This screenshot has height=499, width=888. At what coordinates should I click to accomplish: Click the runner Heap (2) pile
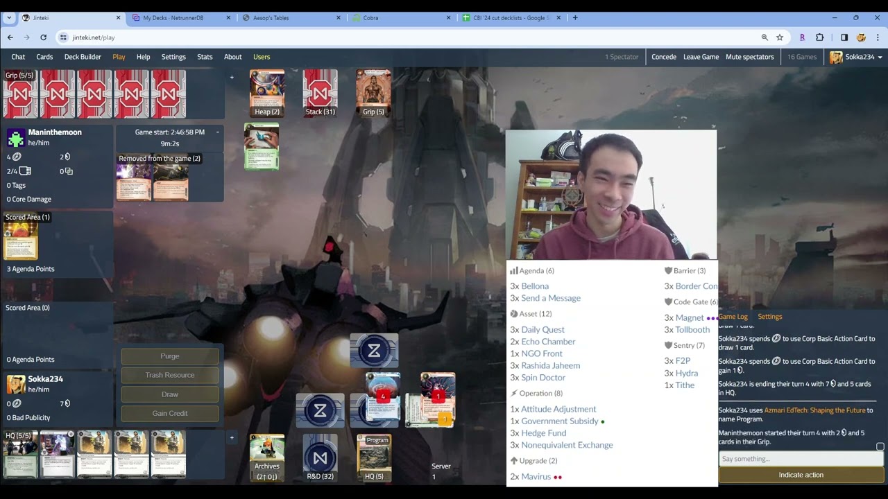(x=267, y=93)
